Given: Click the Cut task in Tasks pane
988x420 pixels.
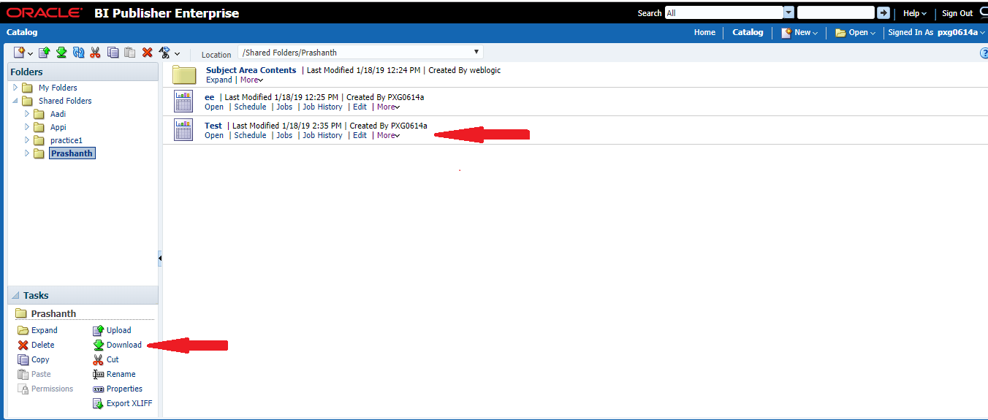Looking at the screenshot, I should [106, 359].
